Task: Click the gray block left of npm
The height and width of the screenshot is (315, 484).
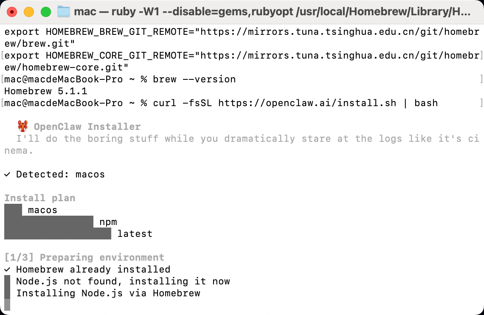Action: (x=49, y=222)
